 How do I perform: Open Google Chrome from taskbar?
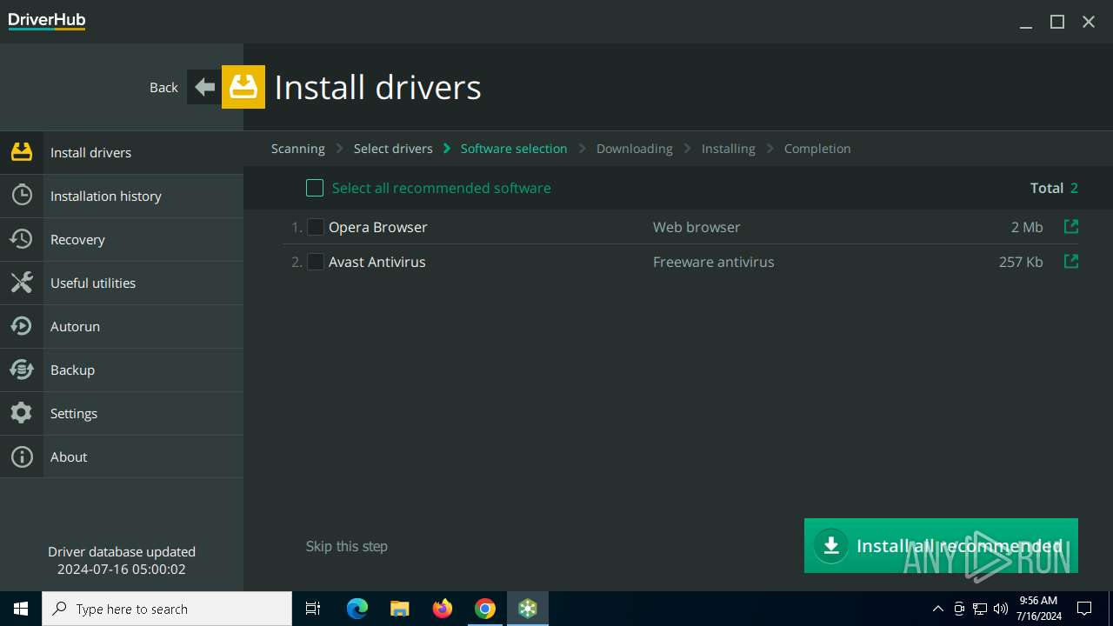pyautogui.click(x=485, y=609)
